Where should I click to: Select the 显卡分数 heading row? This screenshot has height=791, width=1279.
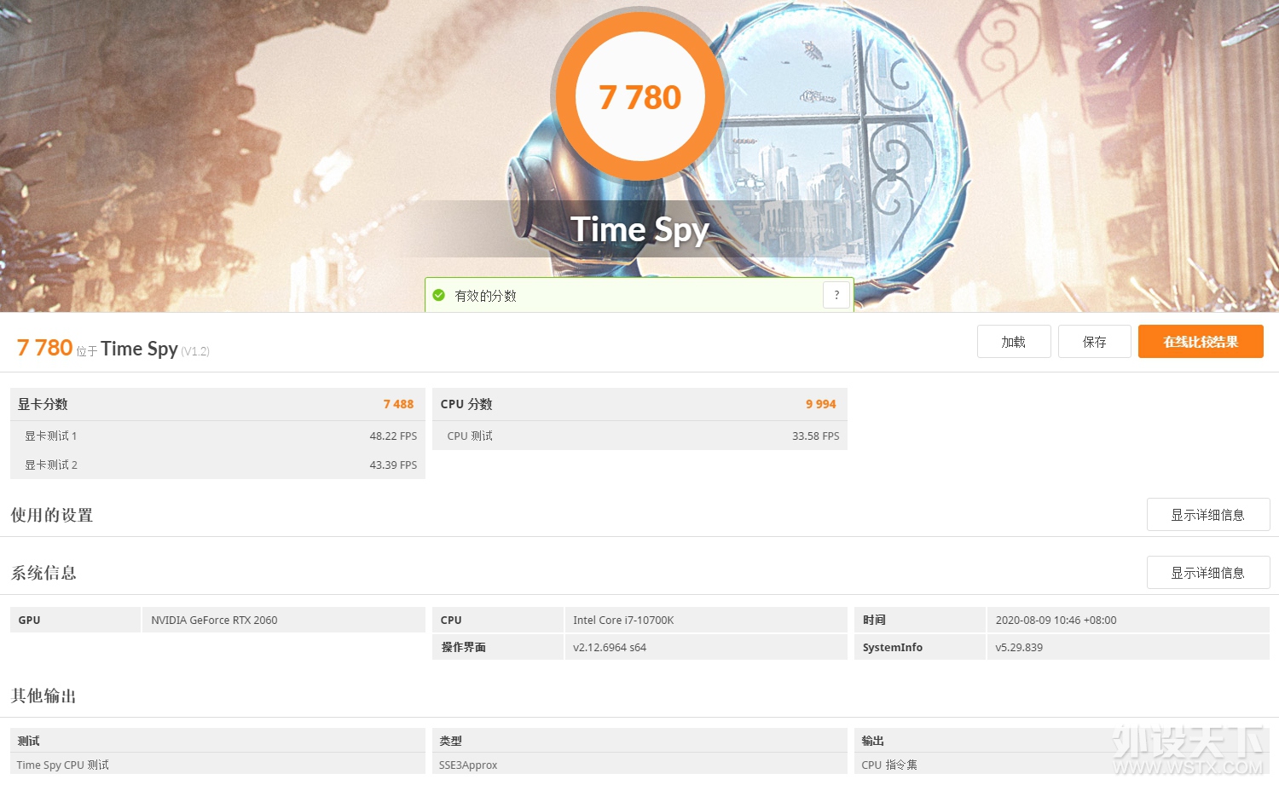coord(217,404)
